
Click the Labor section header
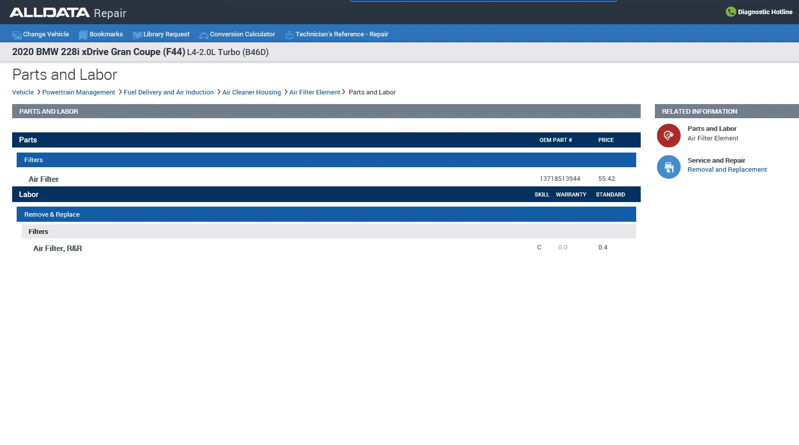(x=326, y=194)
